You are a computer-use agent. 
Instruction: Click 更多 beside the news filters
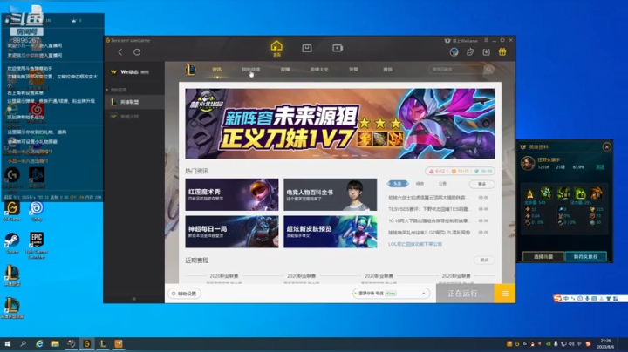pos(481,184)
